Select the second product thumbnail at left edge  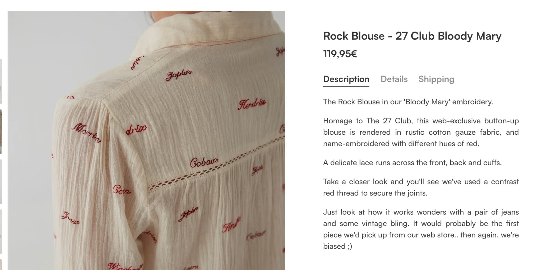pos(1,132)
